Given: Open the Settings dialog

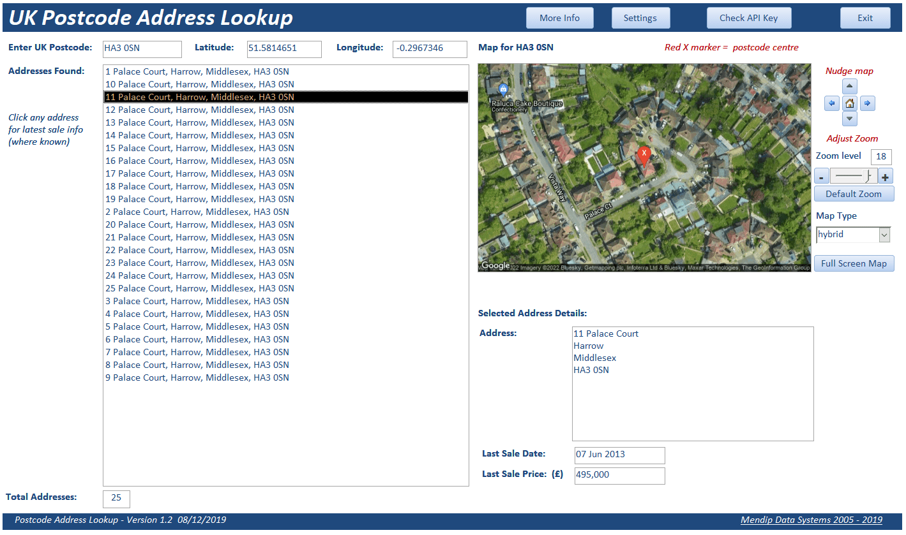Looking at the screenshot, I should point(640,18).
